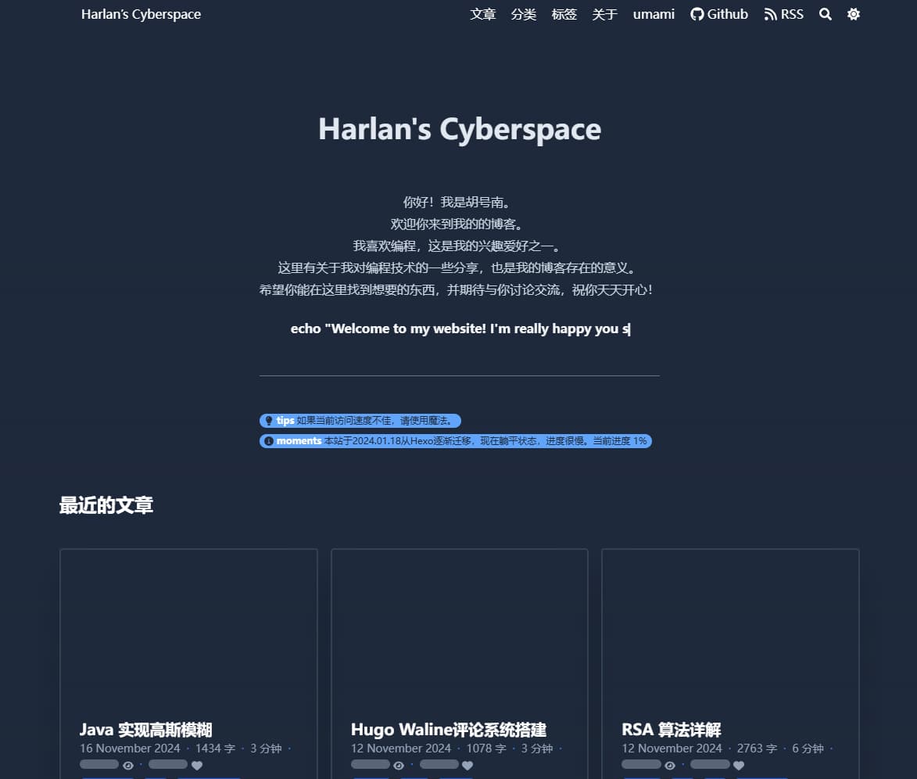
Task: Click the eye icon under Hugo Waline评论系统搭建
Action: 399,765
